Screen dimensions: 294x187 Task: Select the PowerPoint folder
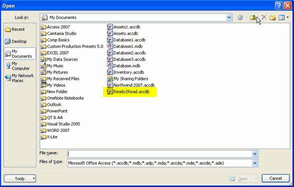pyautogui.click(x=54, y=111)
